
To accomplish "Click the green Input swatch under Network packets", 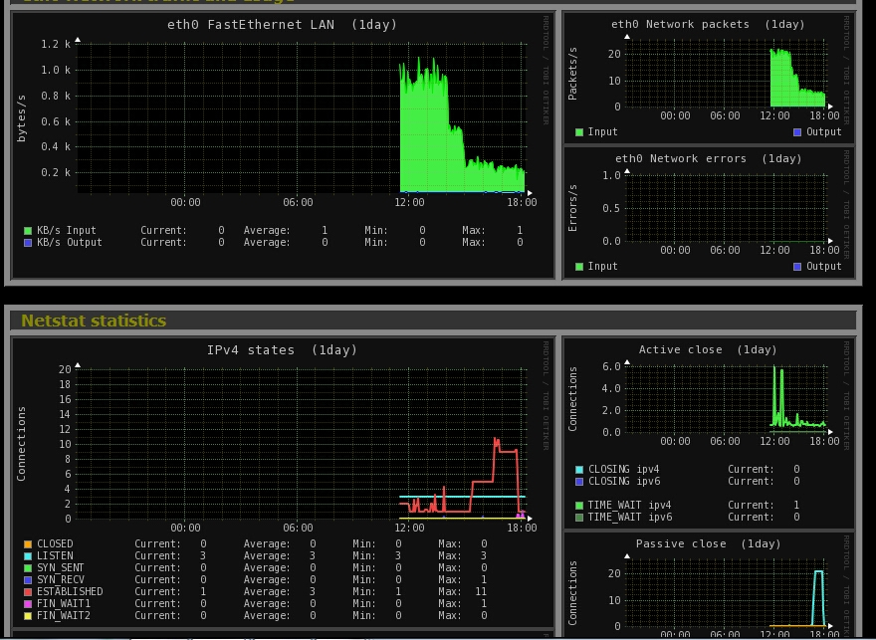I will (x=579, y=132).
